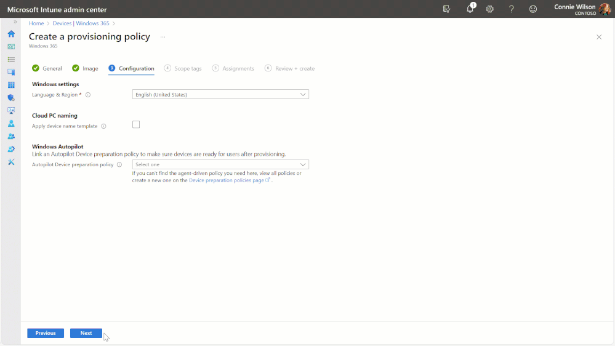Screen dimensions: 615x346
Task: Open the Reports monitor icon in sidebar
Action: 11,111
